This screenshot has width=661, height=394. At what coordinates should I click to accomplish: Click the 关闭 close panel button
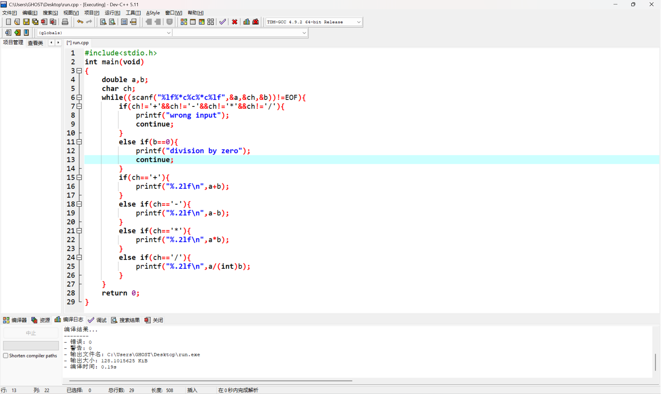(154, 320)
